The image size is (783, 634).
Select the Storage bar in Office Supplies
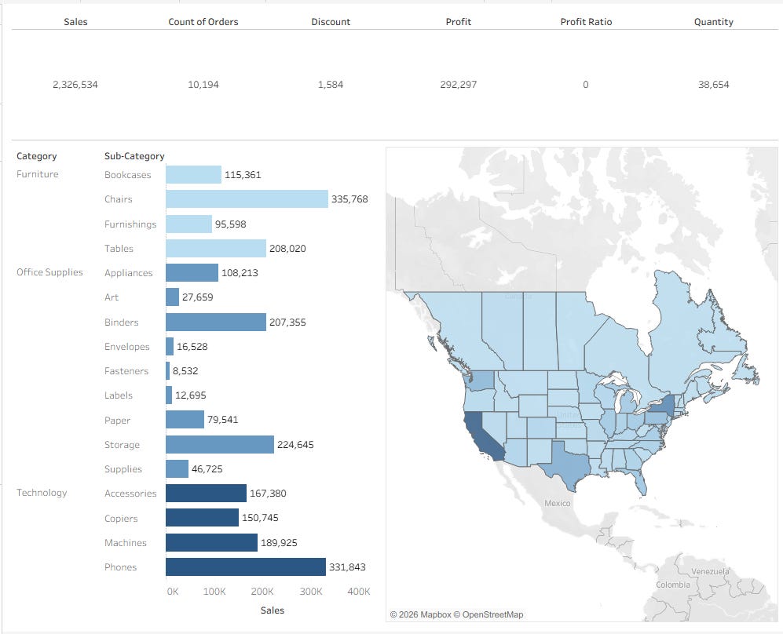220,444
